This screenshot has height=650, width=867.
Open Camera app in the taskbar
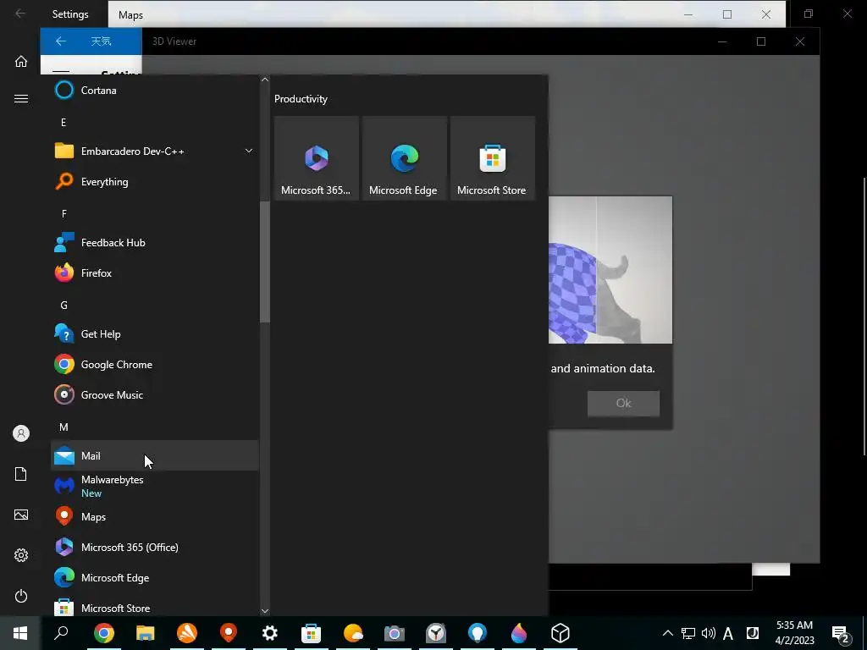[395, 633]
